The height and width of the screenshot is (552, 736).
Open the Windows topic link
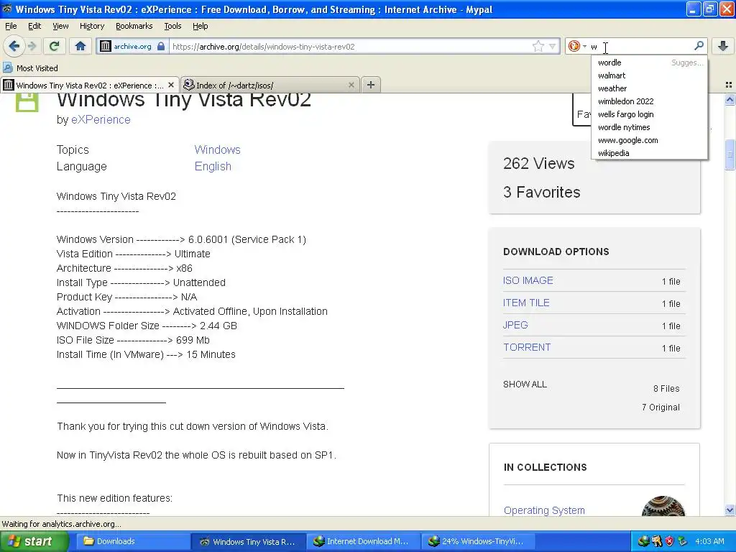pyautogui.click(x=217, y=149)
